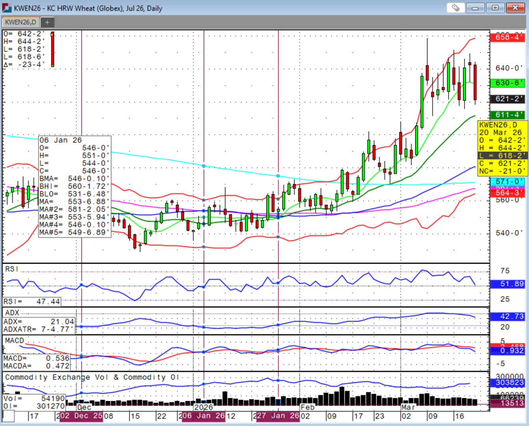This screenshot has height=426, width=529.
Task: Click the RSI= 47.44 value box
Action: (32, 301)
